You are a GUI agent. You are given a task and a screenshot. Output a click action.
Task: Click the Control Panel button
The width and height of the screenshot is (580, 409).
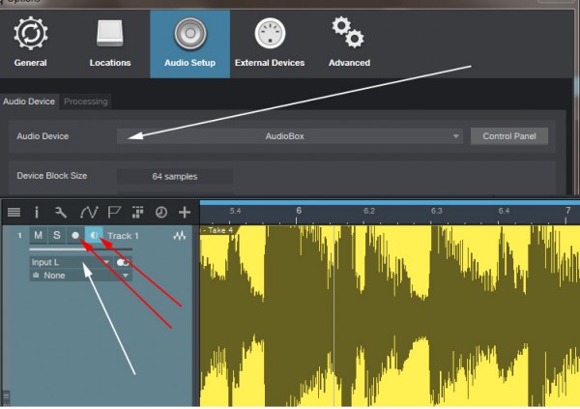coord(508,136)
